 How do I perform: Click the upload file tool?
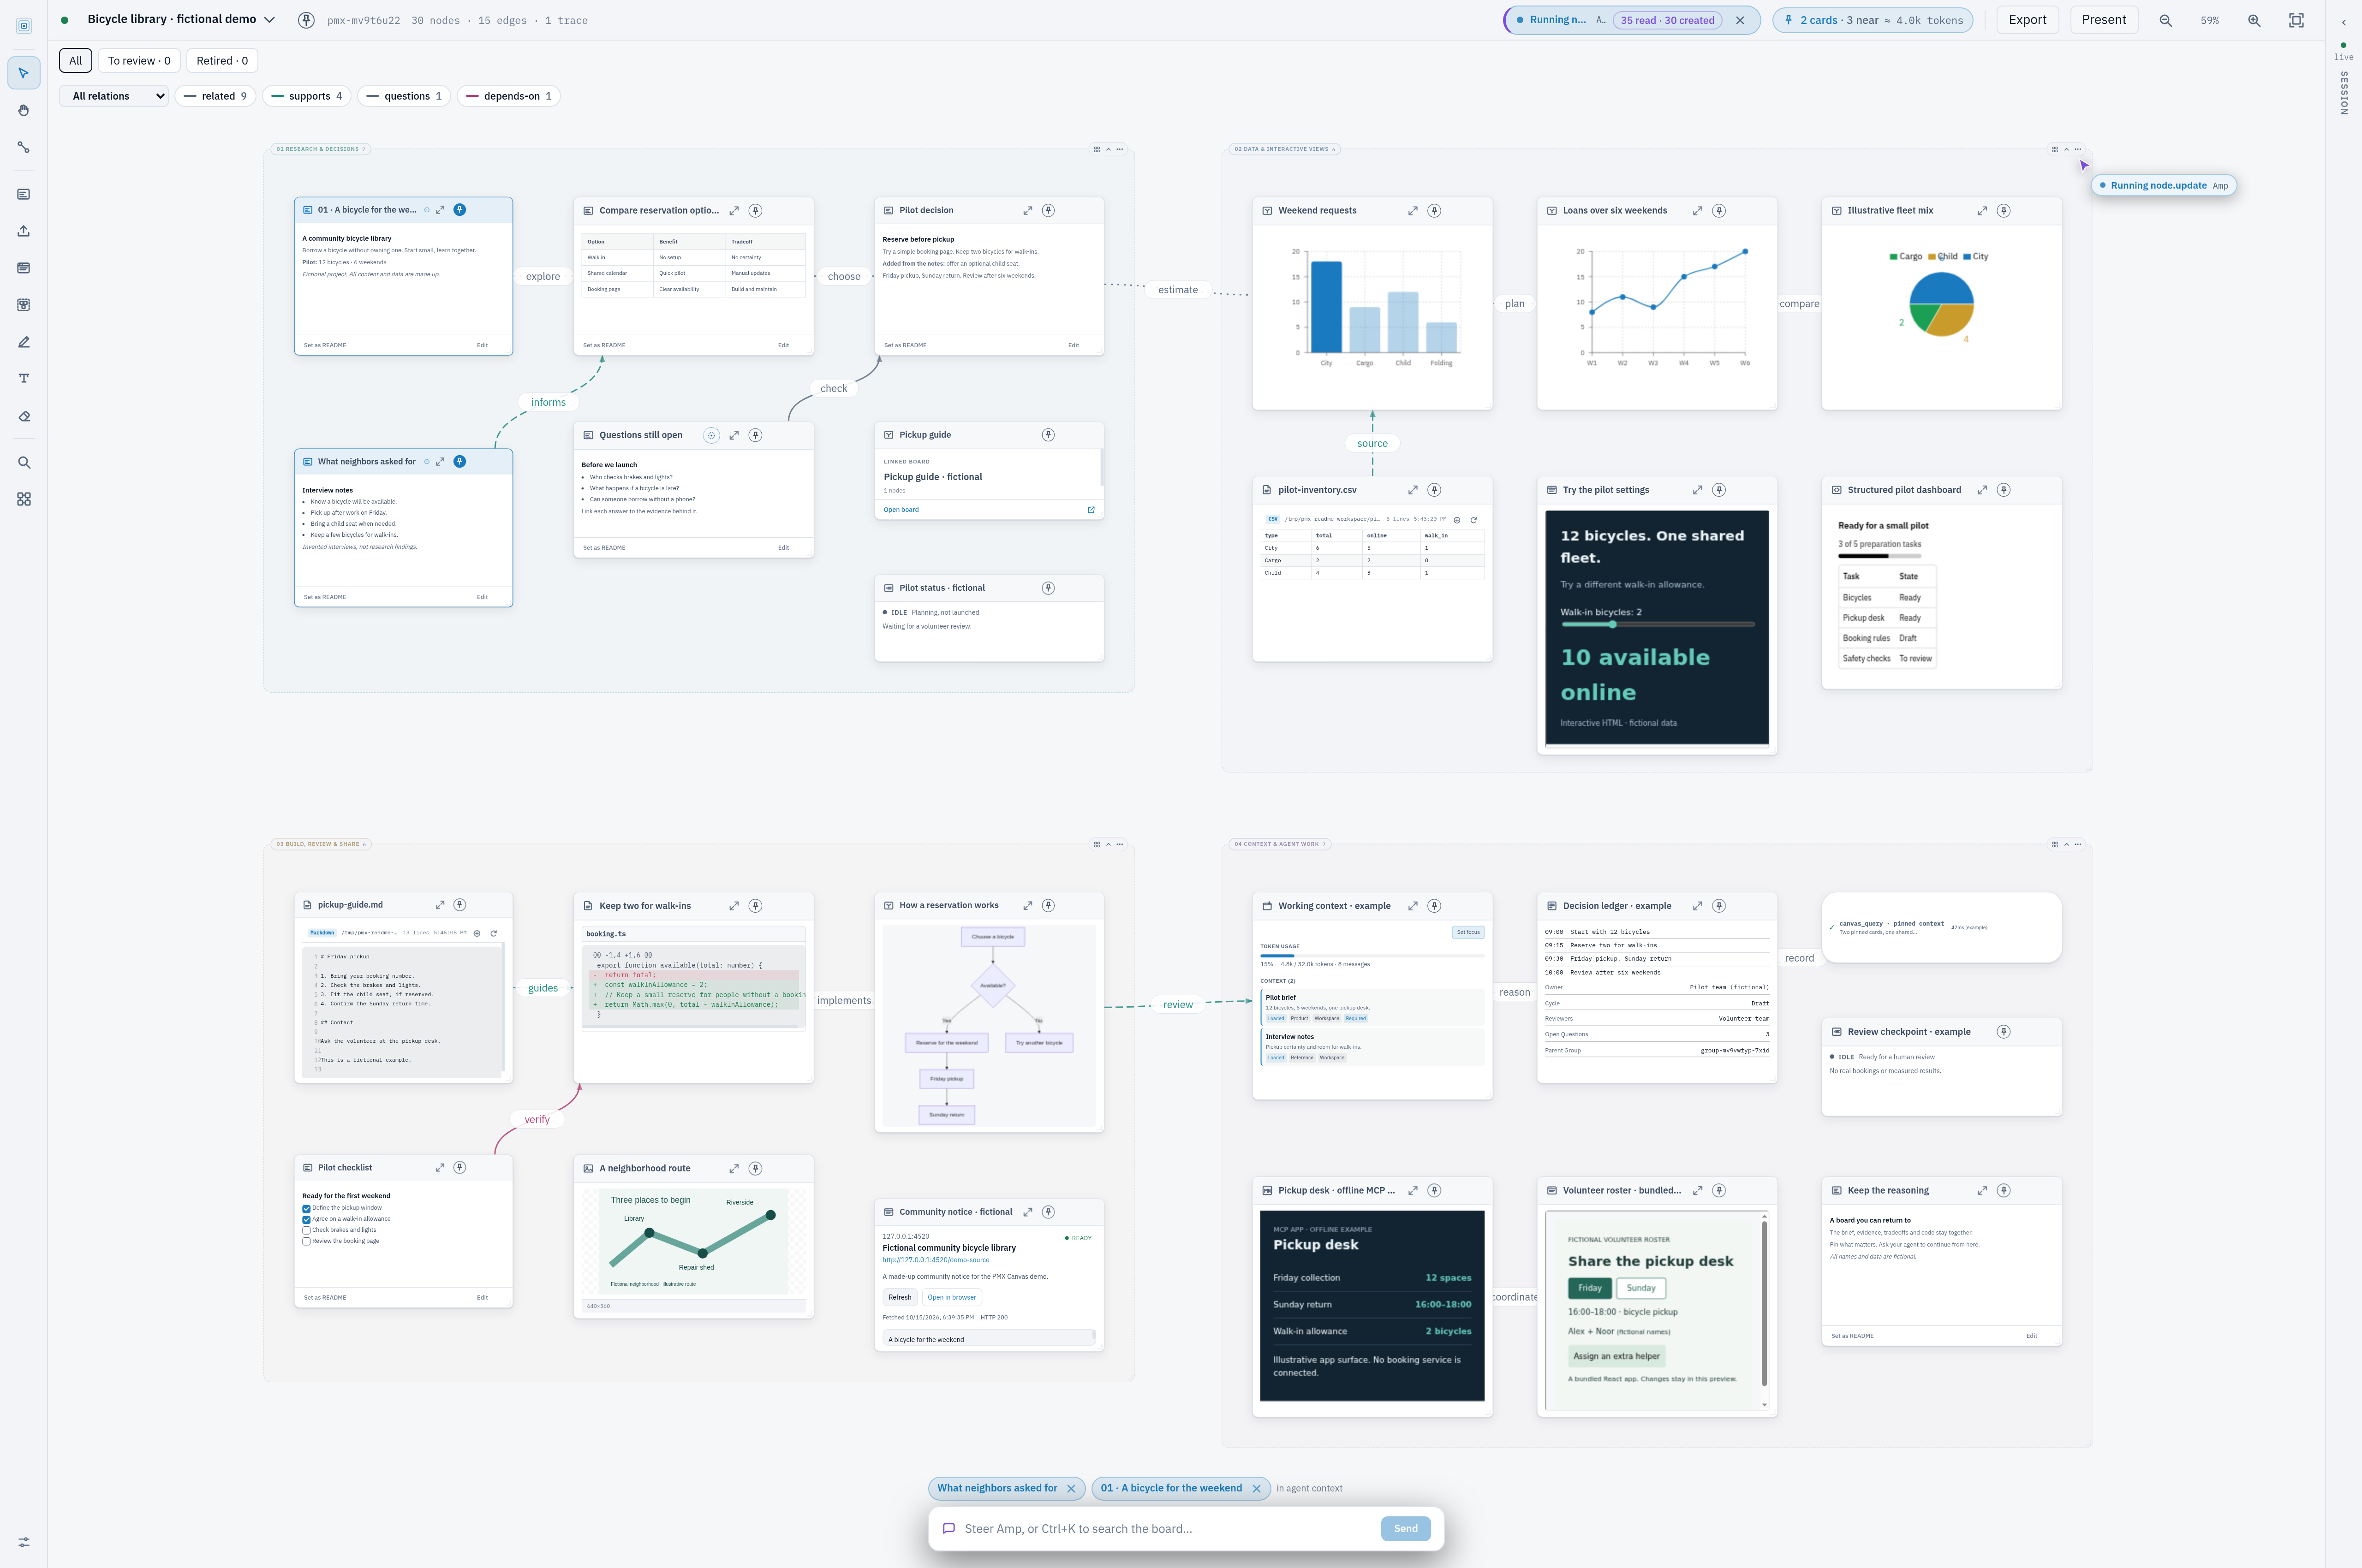coord(24,231)
